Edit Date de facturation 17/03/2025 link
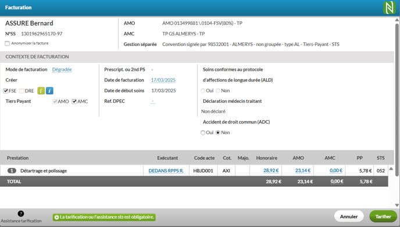 point(163,80)
